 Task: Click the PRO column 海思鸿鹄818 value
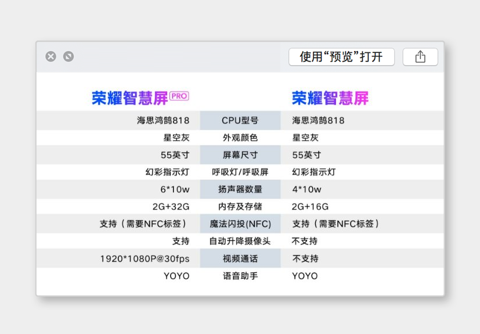click(163, 120)
